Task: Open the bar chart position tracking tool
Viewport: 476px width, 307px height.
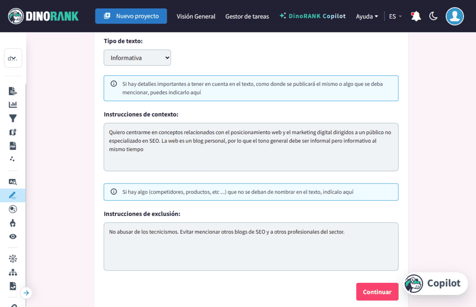Action: pyautogui.click(x=13, y=105)
